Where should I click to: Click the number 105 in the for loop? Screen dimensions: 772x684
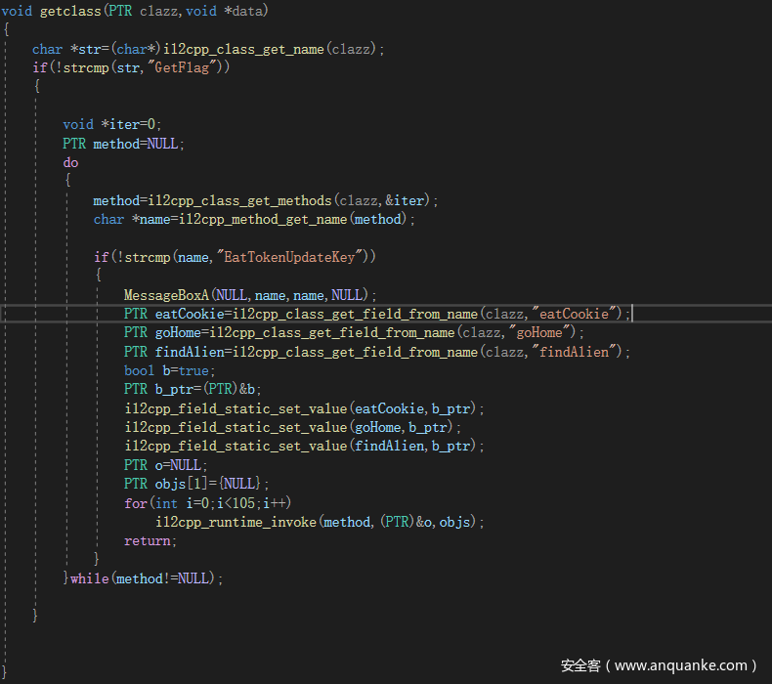[248, 503]
